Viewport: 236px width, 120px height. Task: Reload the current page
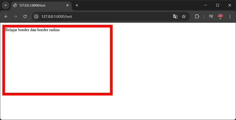[25, 16]
